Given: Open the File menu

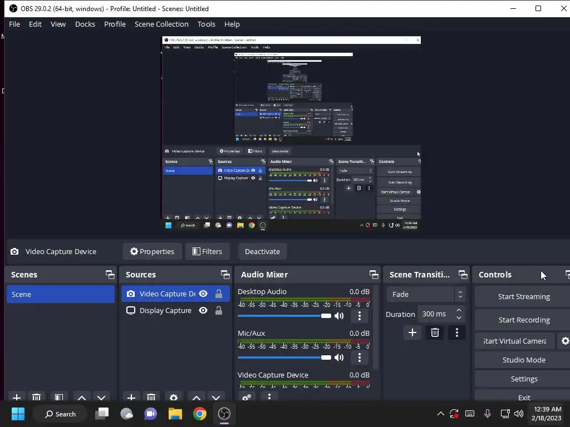Looking at the screenshot, I should [14, 24].
